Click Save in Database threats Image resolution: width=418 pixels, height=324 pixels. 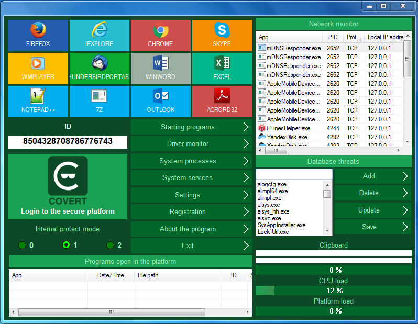tap(373, 227)
